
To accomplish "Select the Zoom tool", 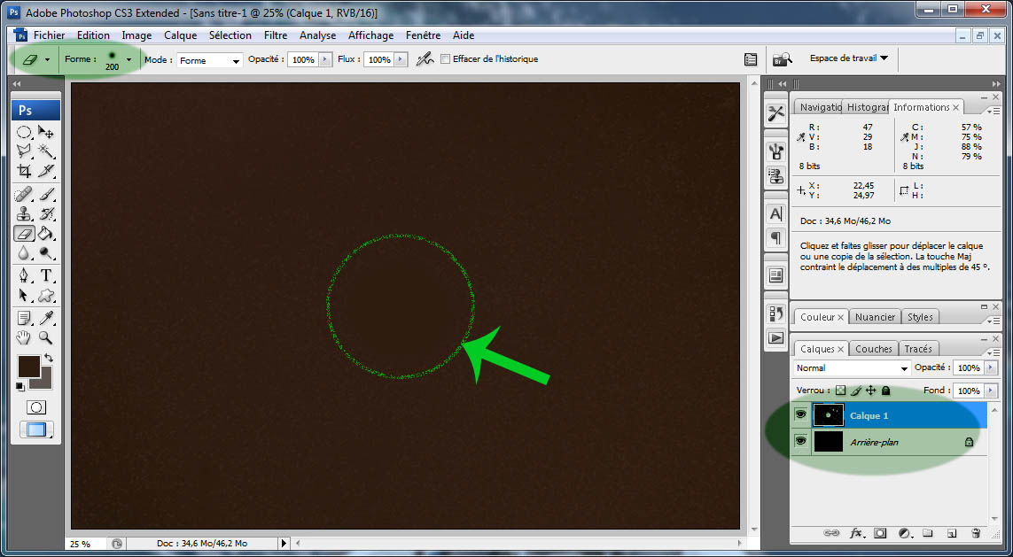I will pyautogui.click(x=46, y=337).
